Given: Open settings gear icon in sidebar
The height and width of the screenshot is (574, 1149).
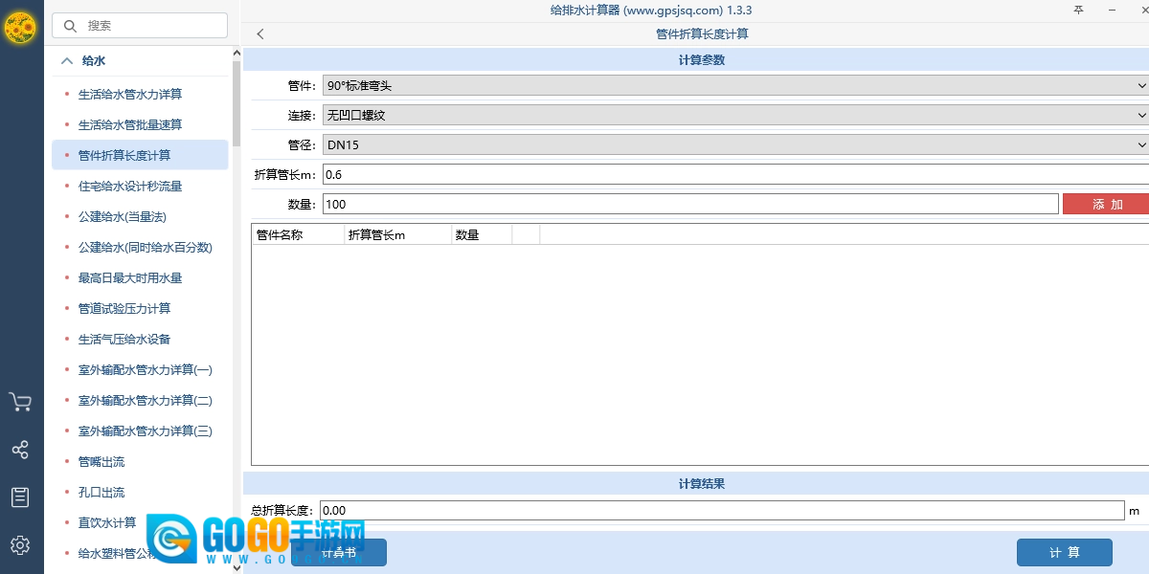Looking at the screenshot, I should click(x=20, y=545).
